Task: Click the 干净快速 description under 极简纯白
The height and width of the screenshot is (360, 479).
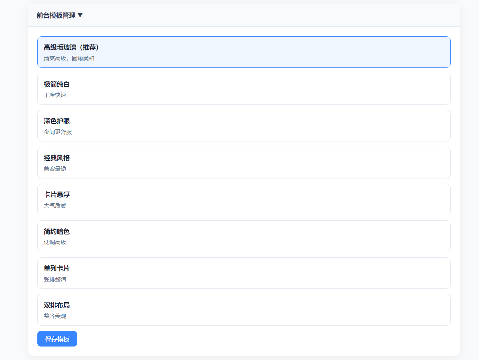Action: [55, 95]
